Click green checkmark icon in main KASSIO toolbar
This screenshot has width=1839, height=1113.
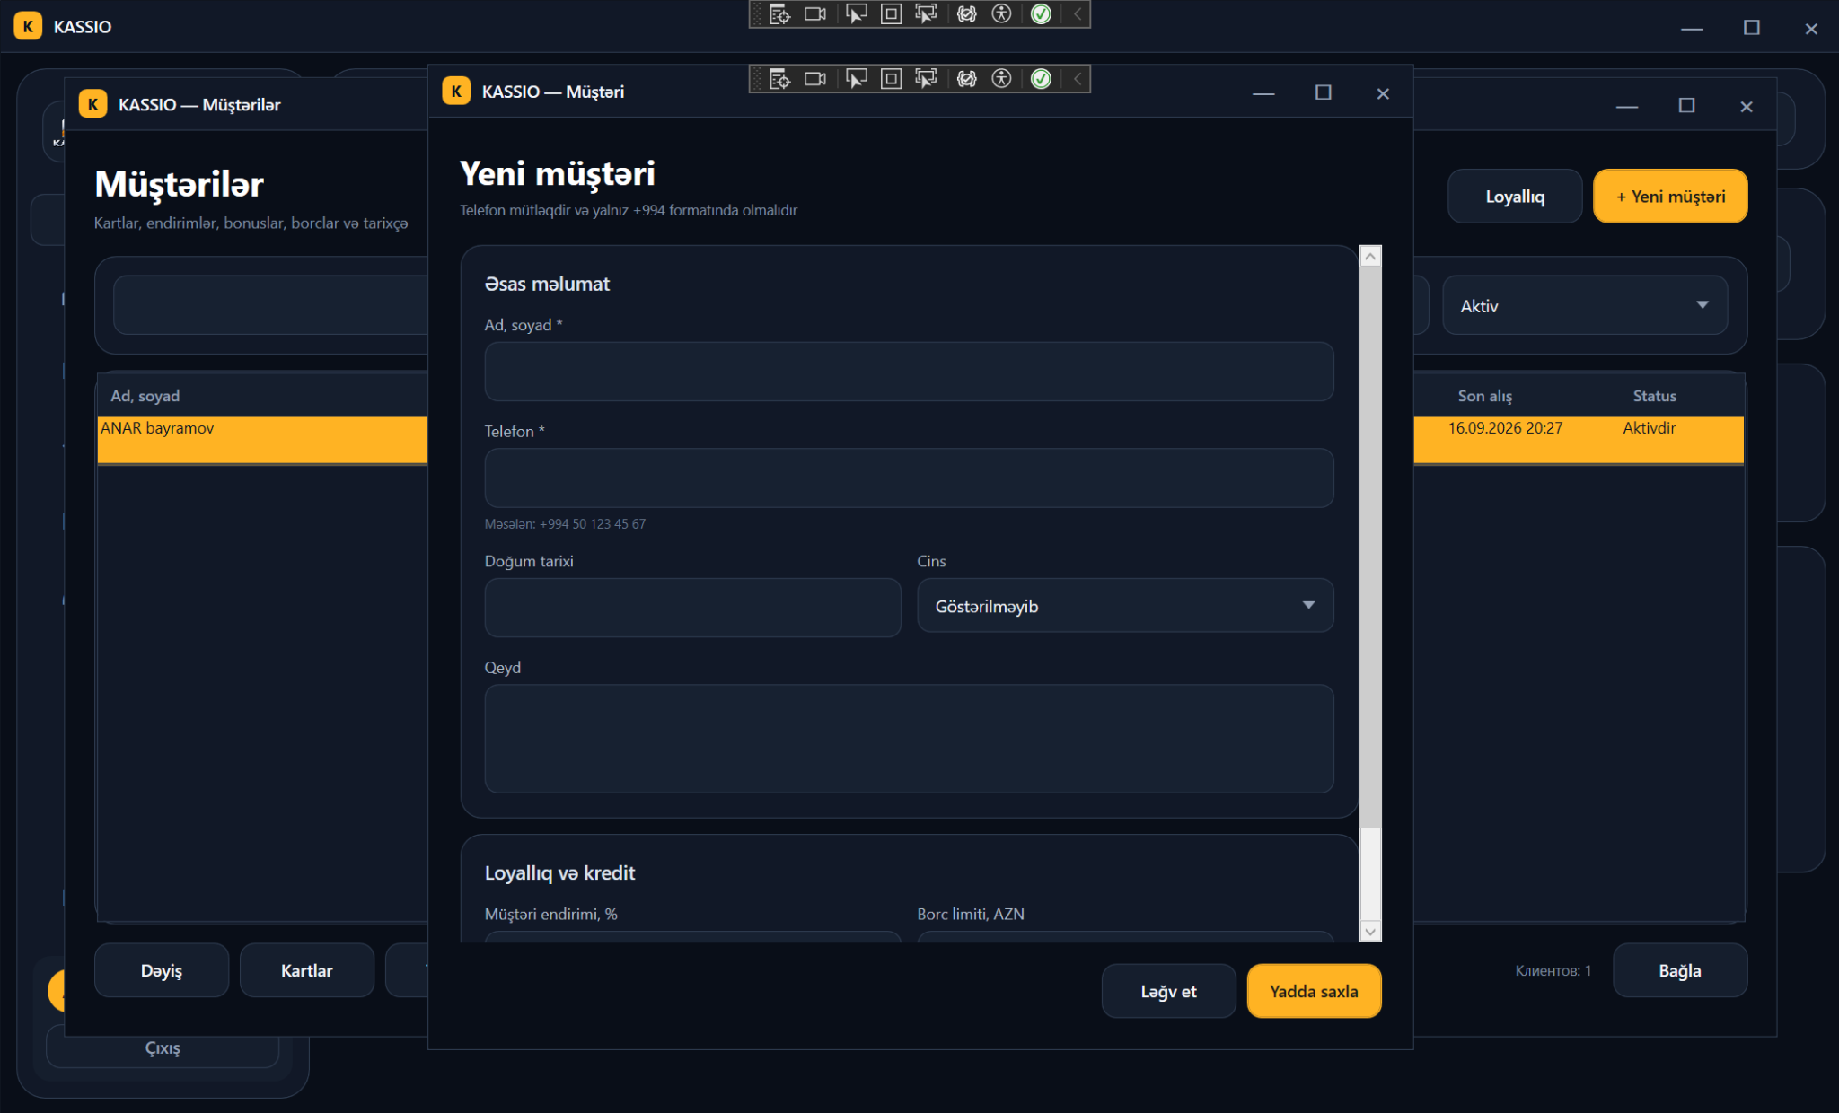pos(1041,14)
